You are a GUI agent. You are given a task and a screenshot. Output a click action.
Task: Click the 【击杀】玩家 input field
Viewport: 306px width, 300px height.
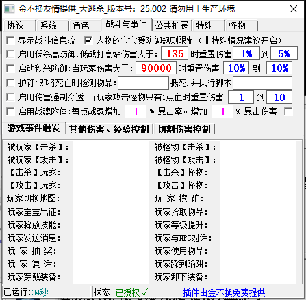tap(111, 174)
